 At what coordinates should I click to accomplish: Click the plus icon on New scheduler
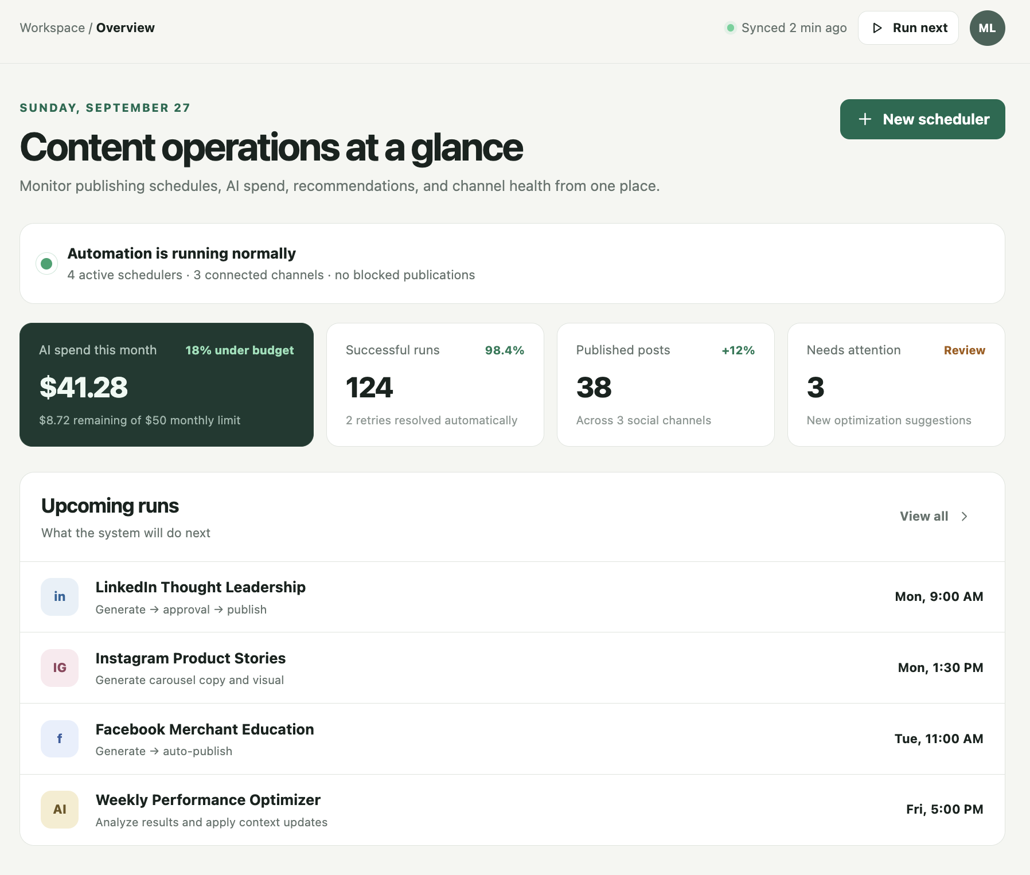[x=865, y=119]
